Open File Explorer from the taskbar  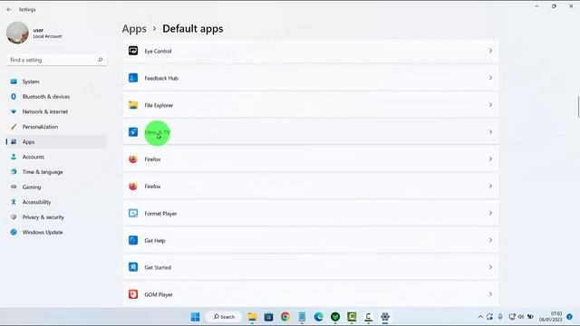click(x=252, y=317)
